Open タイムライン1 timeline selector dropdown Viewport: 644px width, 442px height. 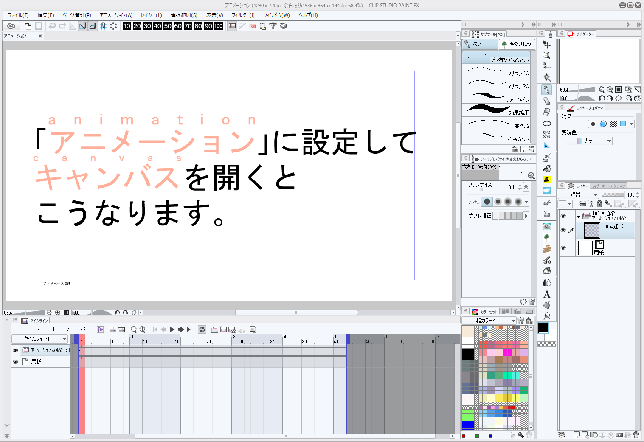click(40, 339)
